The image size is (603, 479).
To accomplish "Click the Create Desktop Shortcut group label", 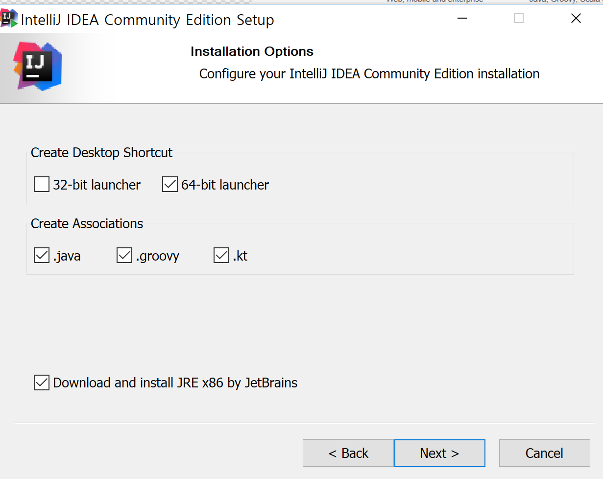I will 101,153.
